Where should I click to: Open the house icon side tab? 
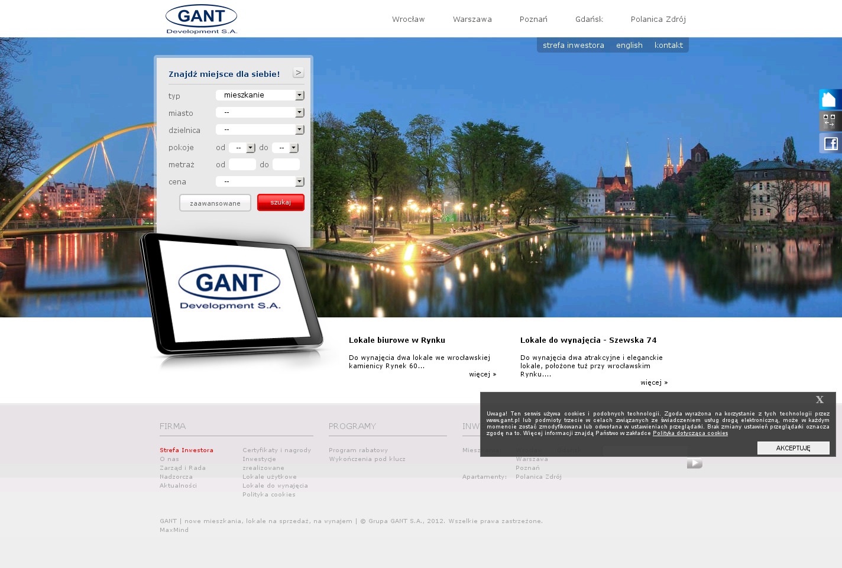click(830, 99)
